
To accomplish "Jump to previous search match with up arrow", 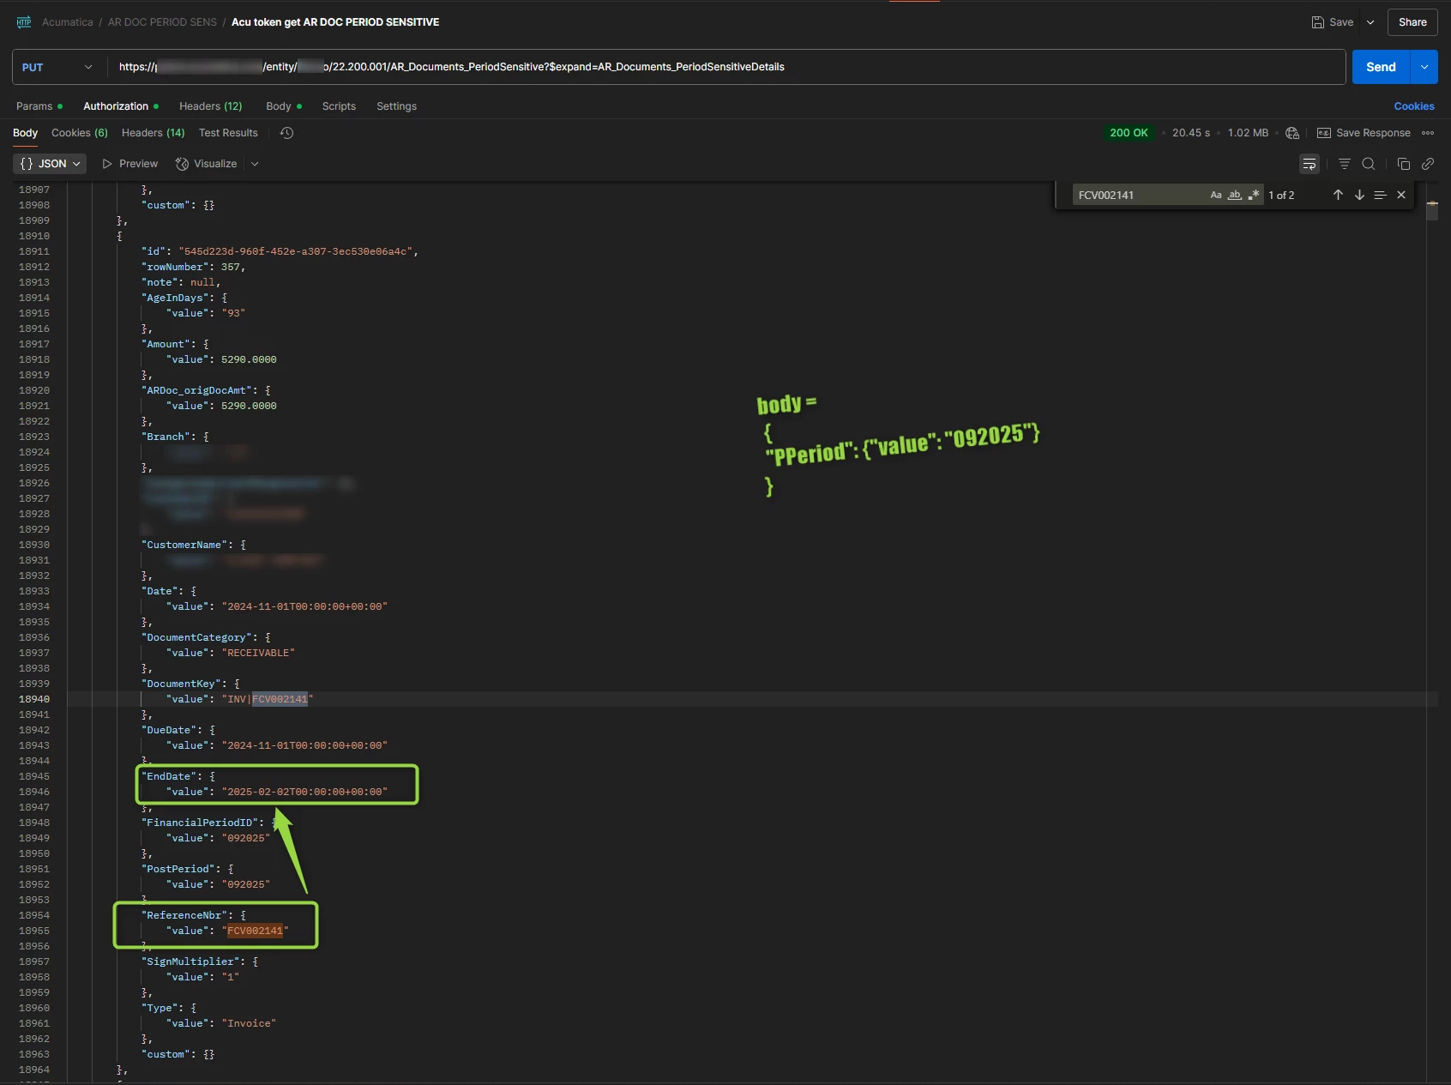I will click(x=1338, y=195).
